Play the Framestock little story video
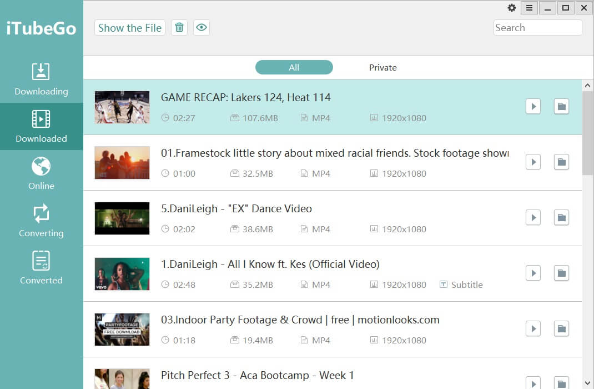594x389 pixels. (x=533, y=162)
